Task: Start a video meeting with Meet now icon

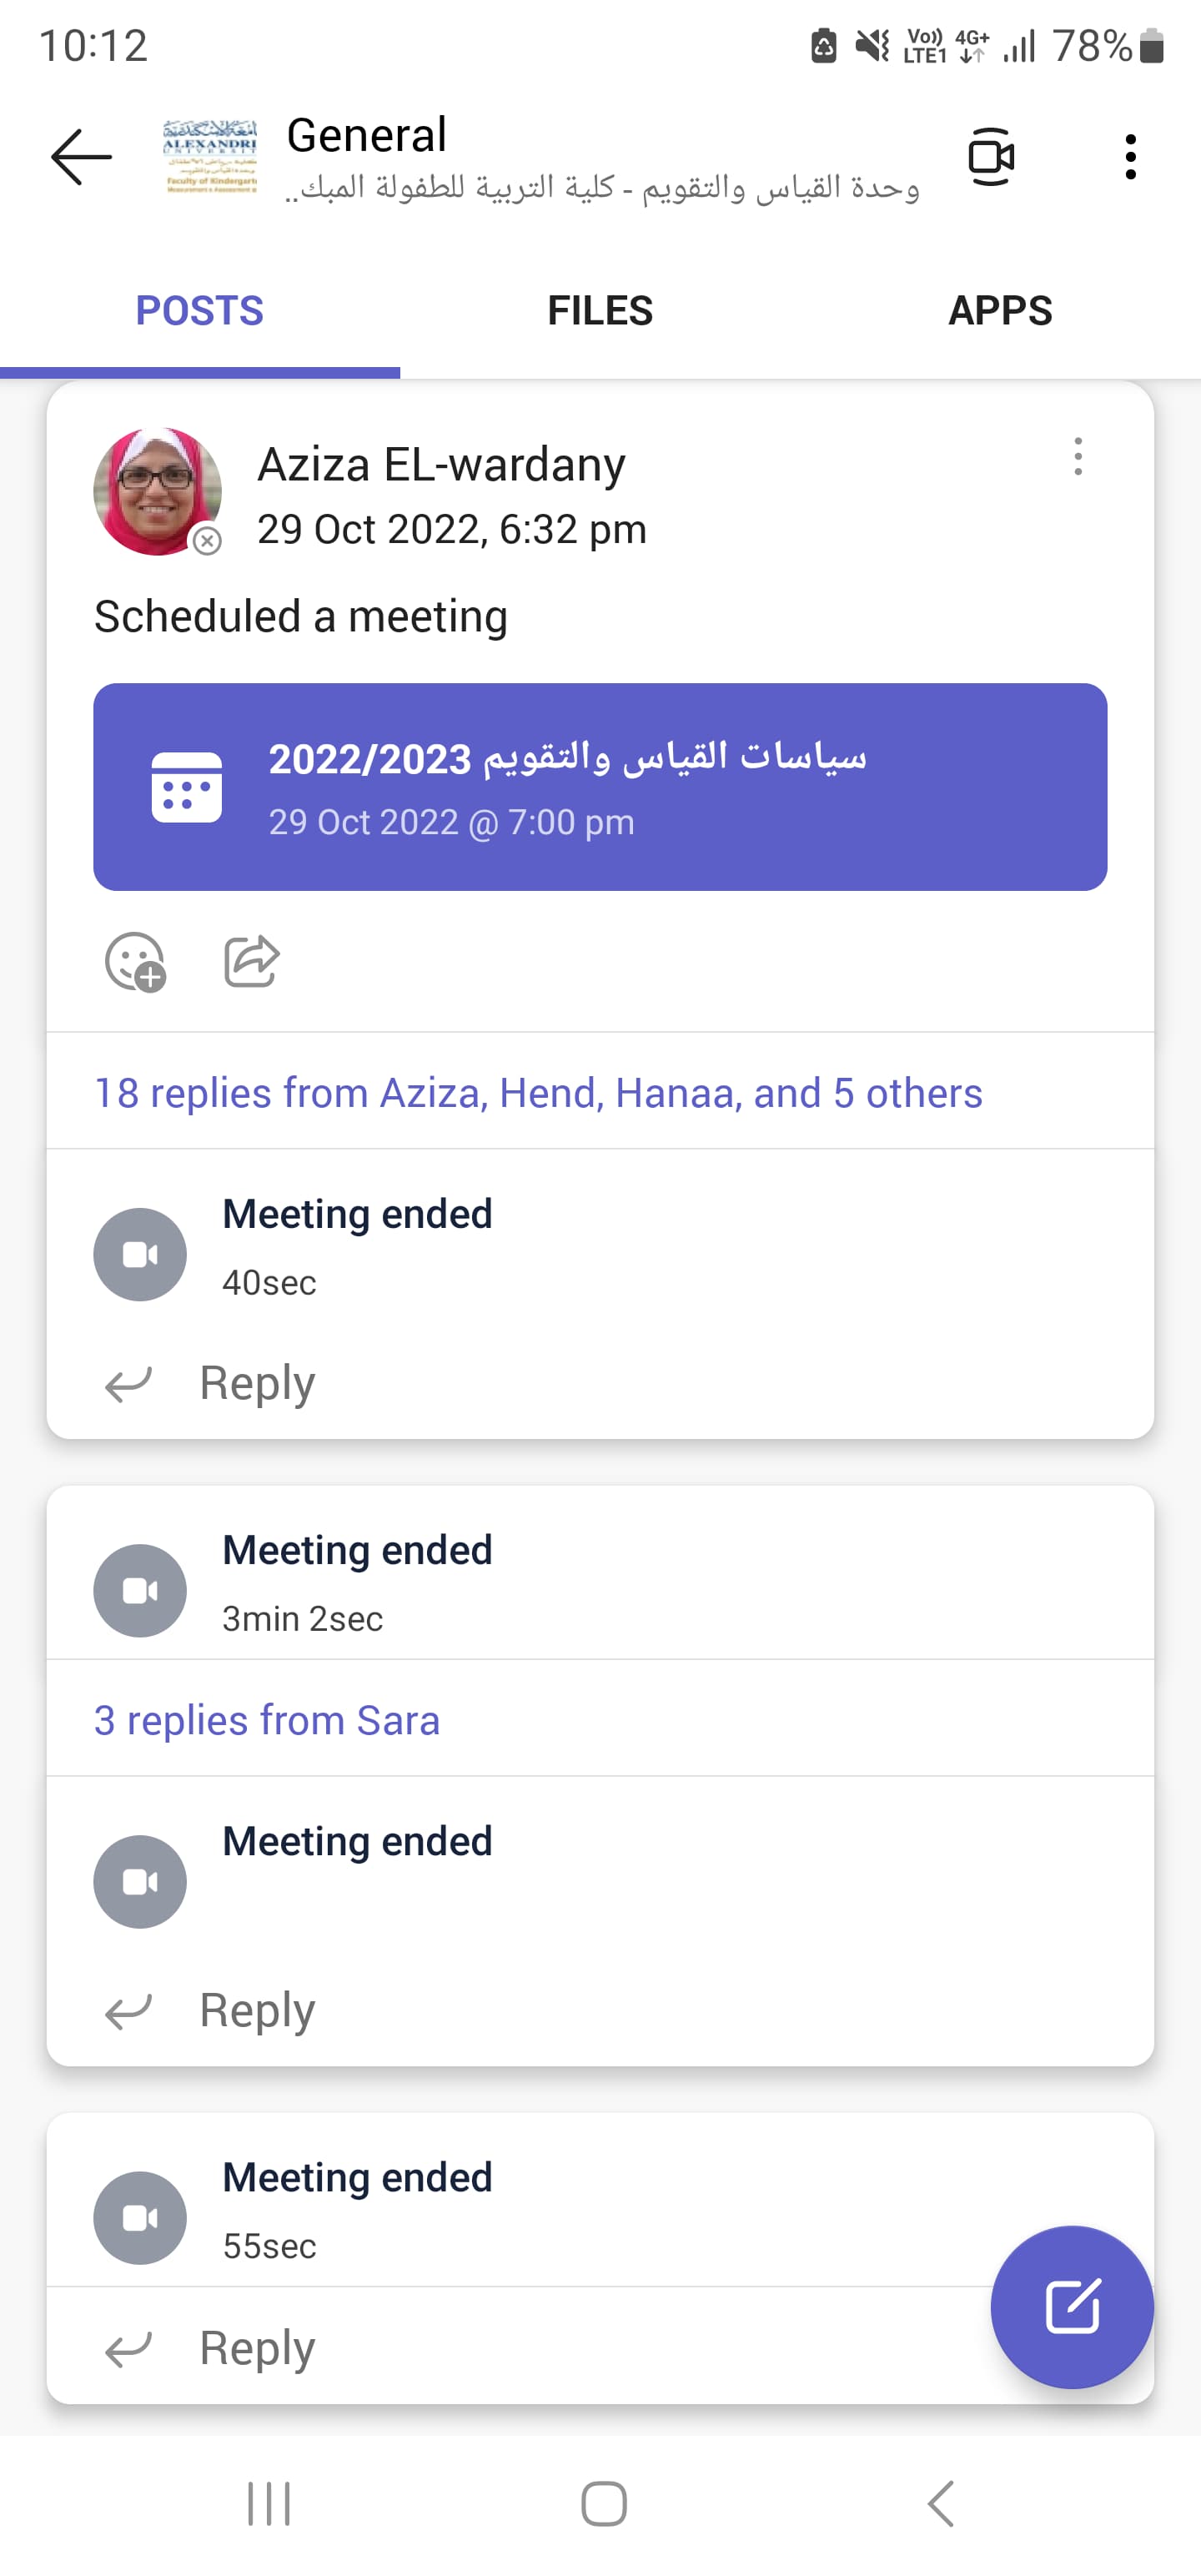Action: (x=991, y=157)
